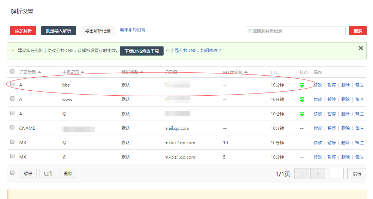Viewport: 373px width, 199px height.
Task: Close the green DNS suggestion banner
Action: 361,48
